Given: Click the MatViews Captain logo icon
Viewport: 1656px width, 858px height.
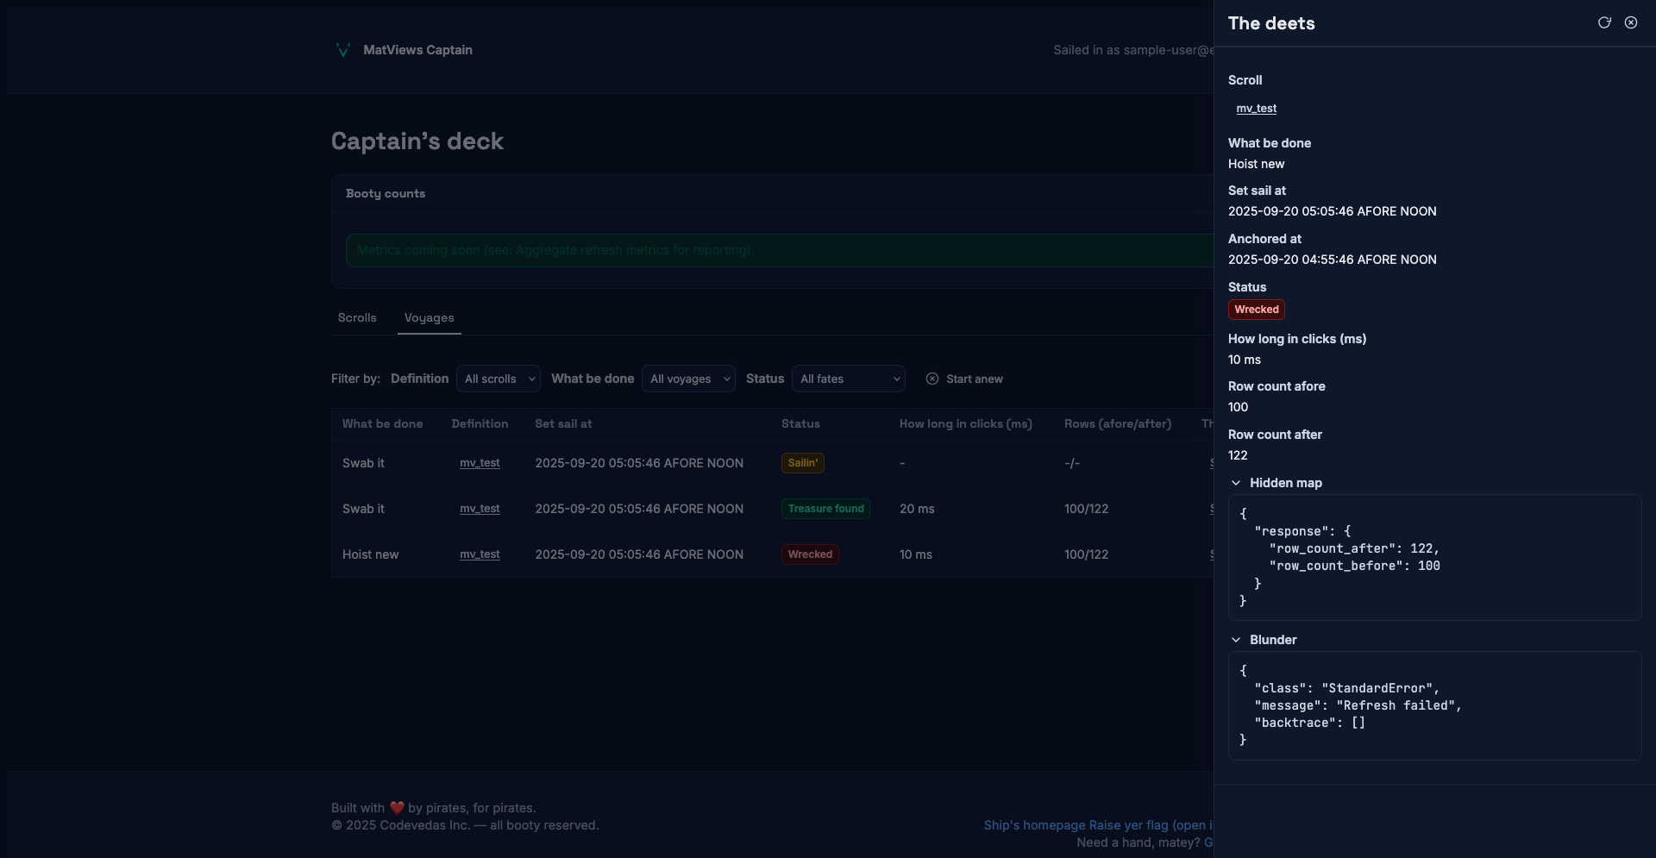Looking at the screenshot, I should tap(342, 50).
